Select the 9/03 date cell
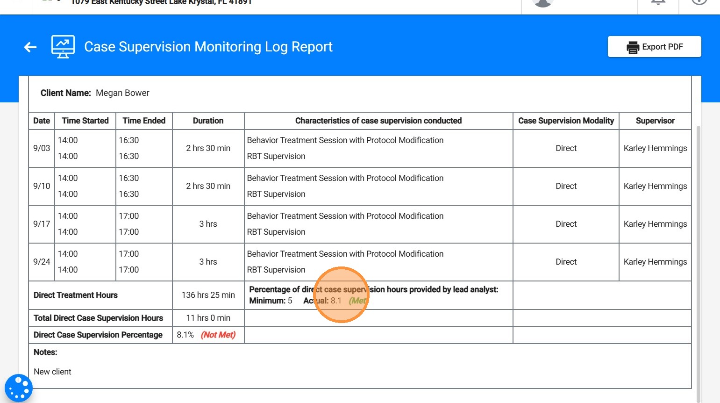Viewport: 720px width, 403px height. 42,148
